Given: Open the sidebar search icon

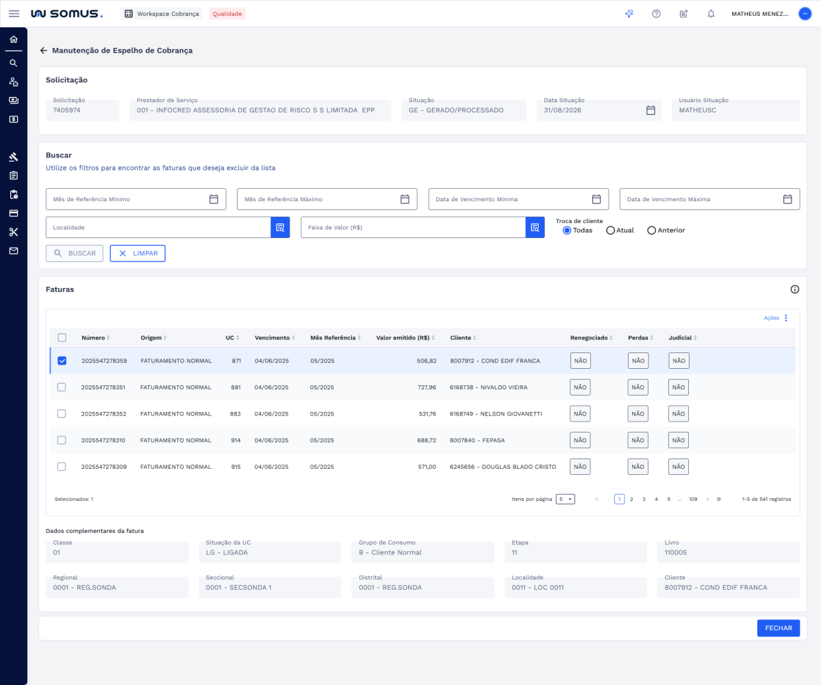Looking at the screenshot, I should [x=14, y=64].
